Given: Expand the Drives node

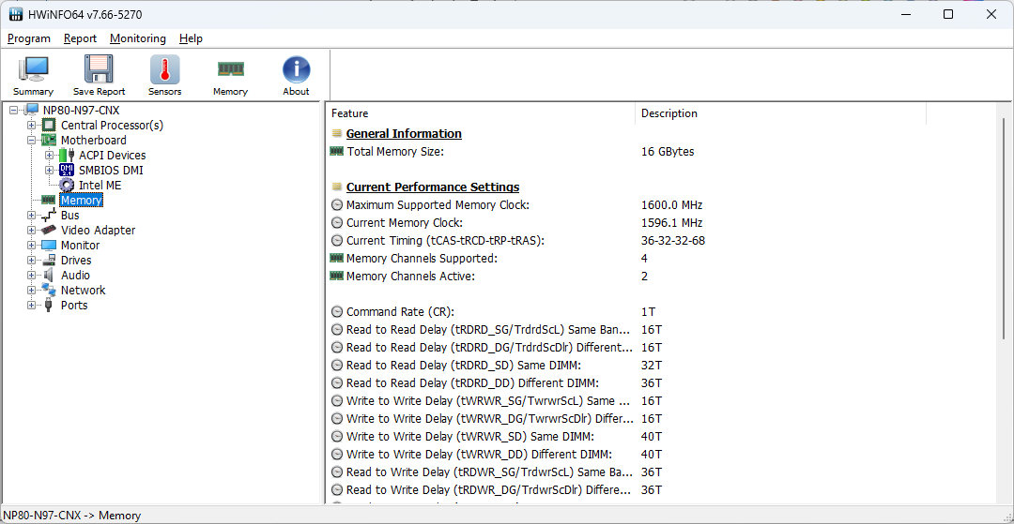Looking at the screenshot, I should 31,260.
